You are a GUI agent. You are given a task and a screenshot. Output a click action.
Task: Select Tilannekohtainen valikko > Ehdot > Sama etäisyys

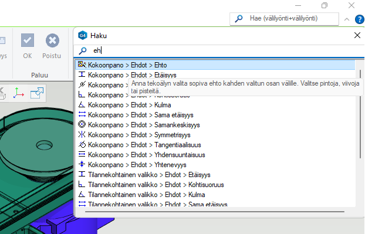coord(215,204)
